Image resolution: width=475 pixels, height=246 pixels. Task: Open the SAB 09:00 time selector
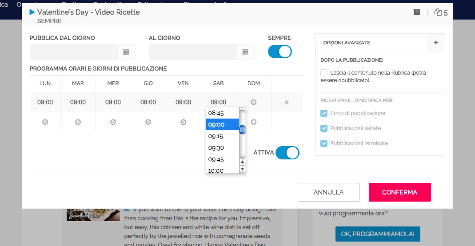218,102
